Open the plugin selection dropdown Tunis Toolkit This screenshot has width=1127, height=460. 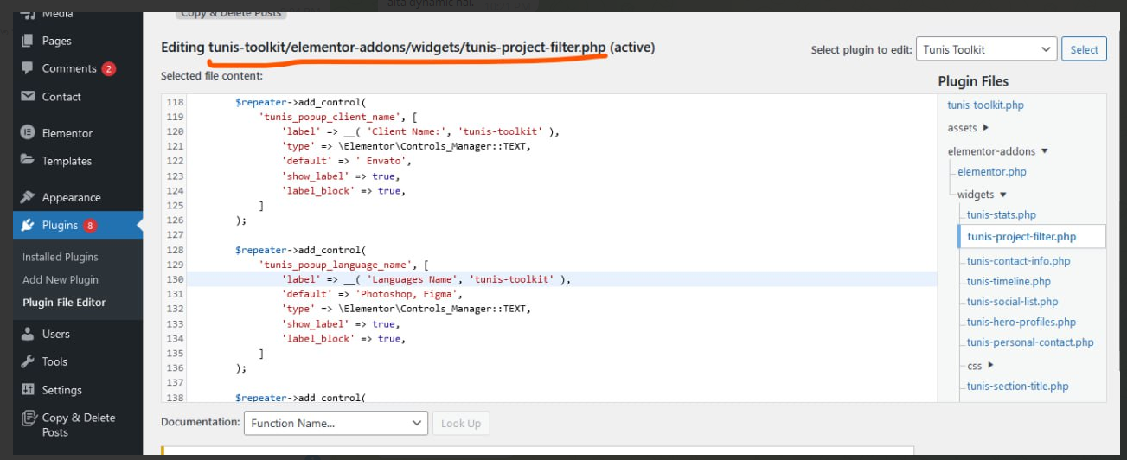coord(986,49)
